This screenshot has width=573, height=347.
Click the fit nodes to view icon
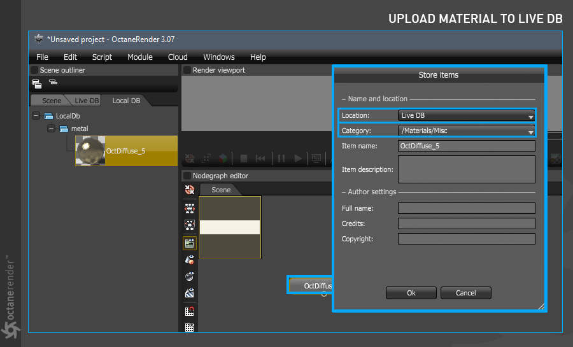coord(190,224)
